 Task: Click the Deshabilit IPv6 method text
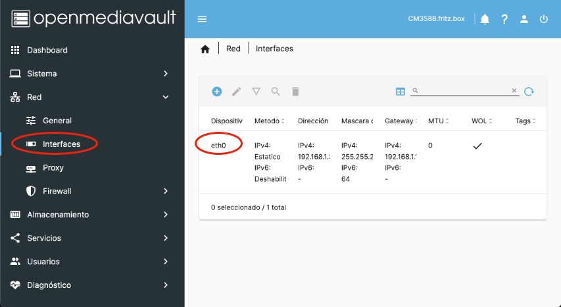coord(270,179)
